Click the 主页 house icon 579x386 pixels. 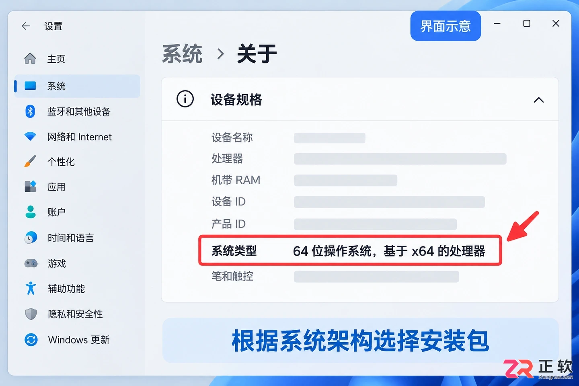(x=30, y=59)
